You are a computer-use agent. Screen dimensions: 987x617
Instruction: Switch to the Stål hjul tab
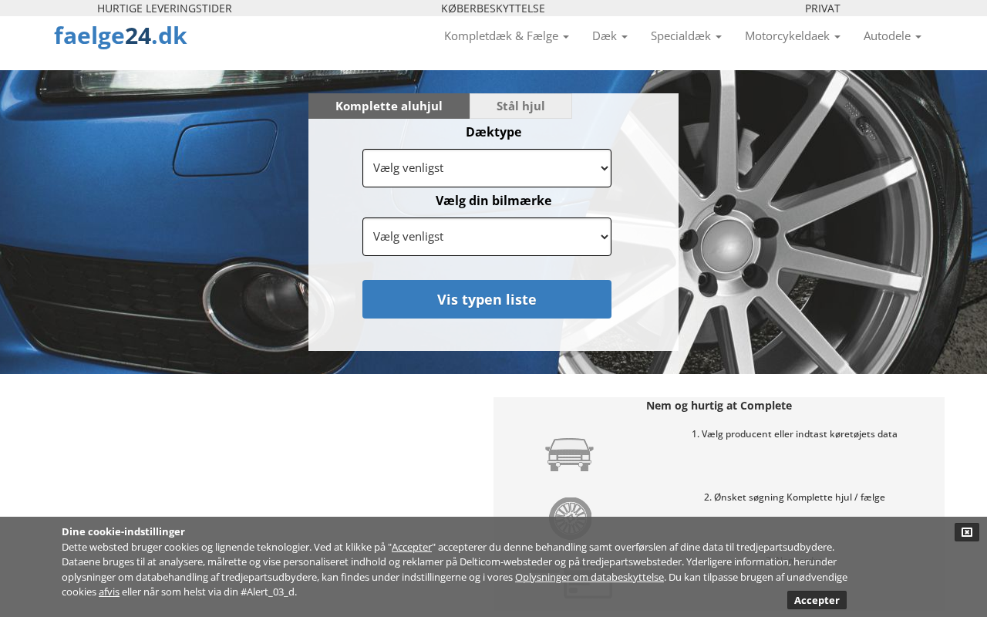click(520, 106)
